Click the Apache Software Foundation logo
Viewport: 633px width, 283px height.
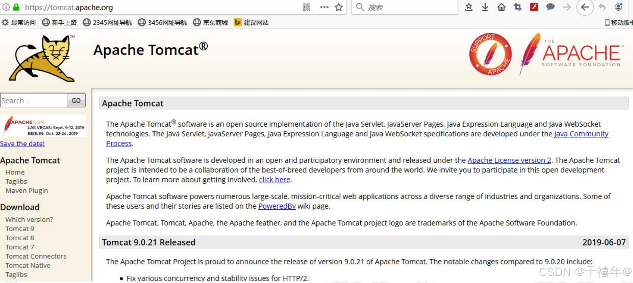[571, 54]
